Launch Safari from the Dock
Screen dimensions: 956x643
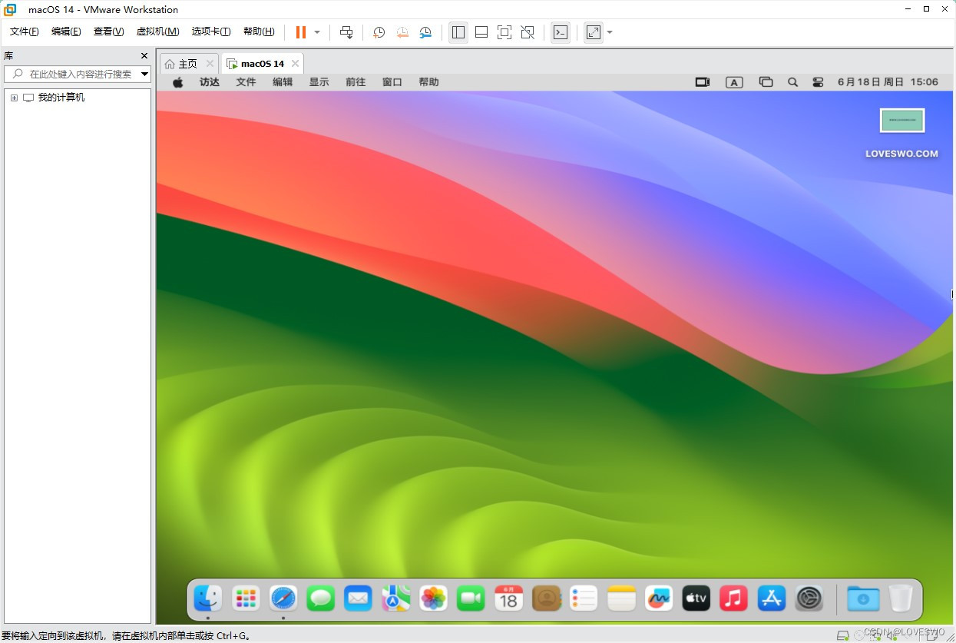(x=283, y=598)
